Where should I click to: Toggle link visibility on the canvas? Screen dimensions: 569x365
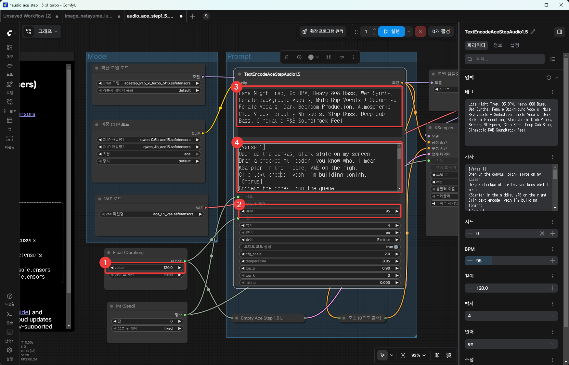click(449, 355)
